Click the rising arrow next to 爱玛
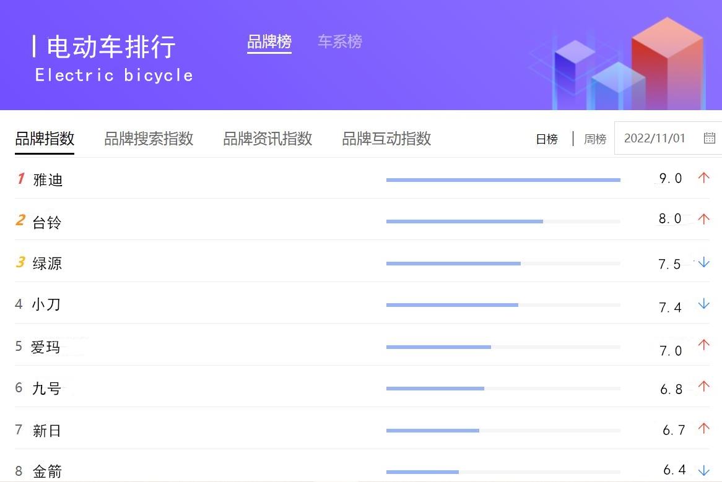 704,346
